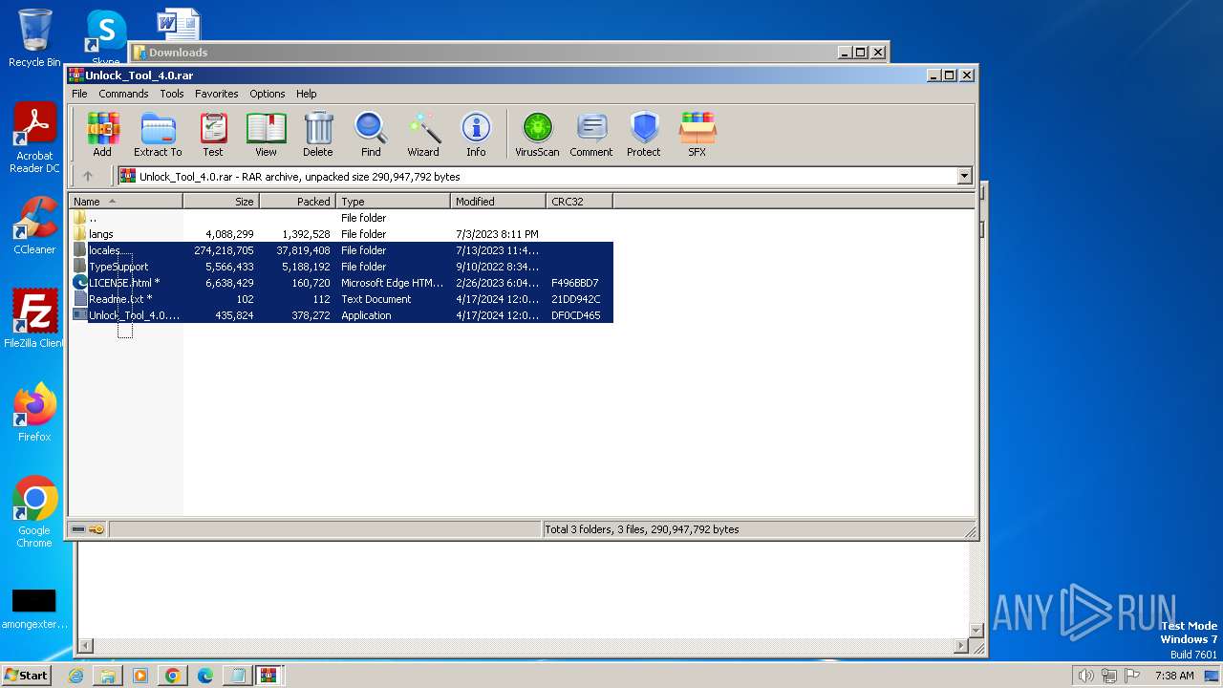The height and width of the screenshot is (688, 1223).
Task: Expand the archive path dropdown
Action: click(x=964, y=176)
